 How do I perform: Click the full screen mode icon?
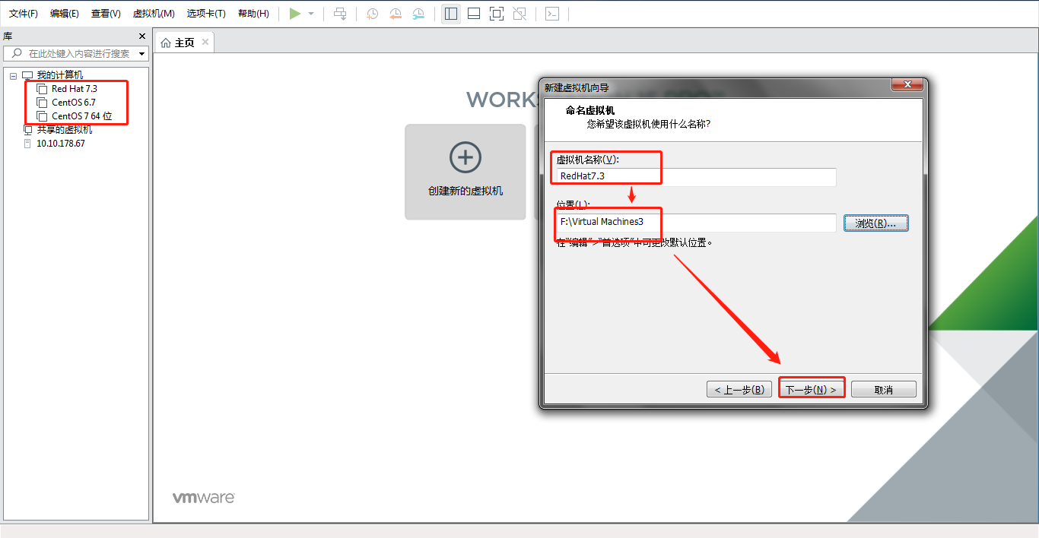click(497, 14)
